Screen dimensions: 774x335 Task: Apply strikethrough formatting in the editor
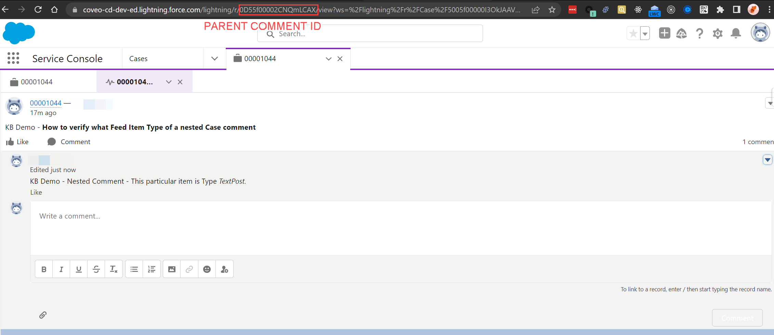click(96, 269)
